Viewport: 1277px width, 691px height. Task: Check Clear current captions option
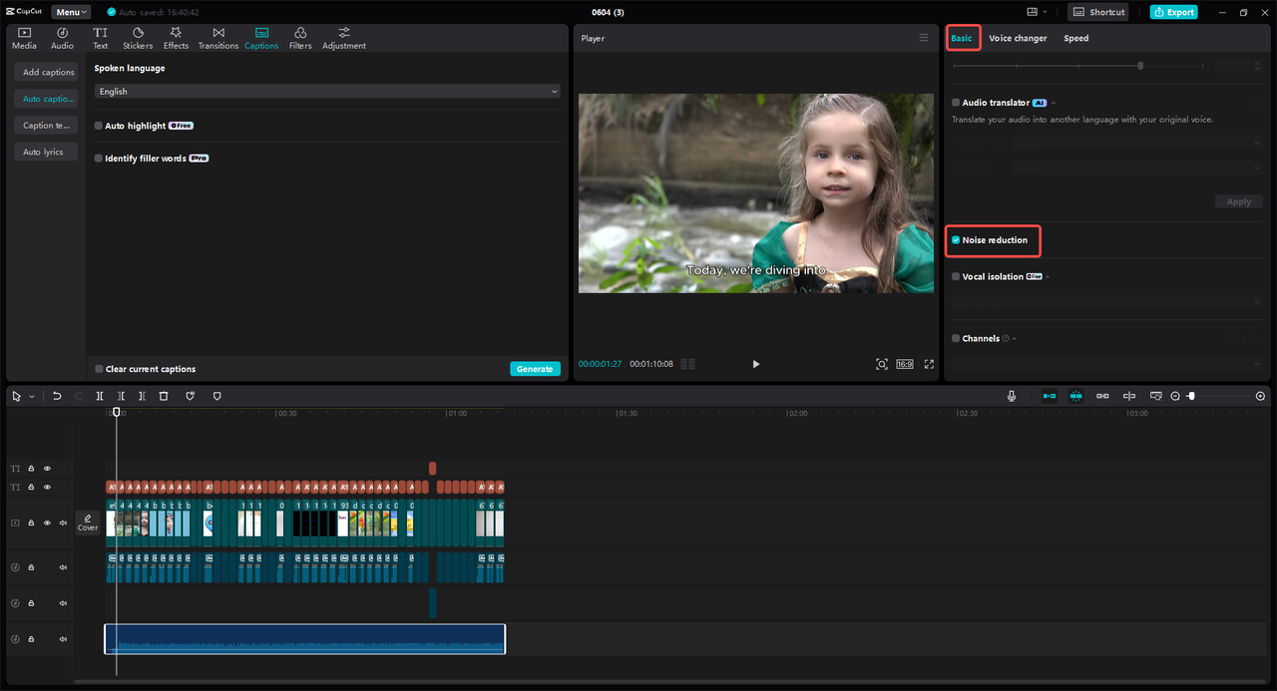click(99, 369)
